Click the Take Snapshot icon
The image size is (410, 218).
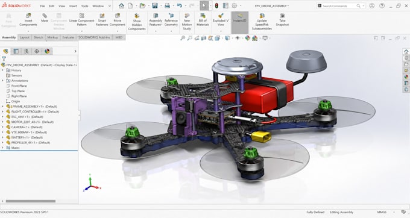click(282, 20)
